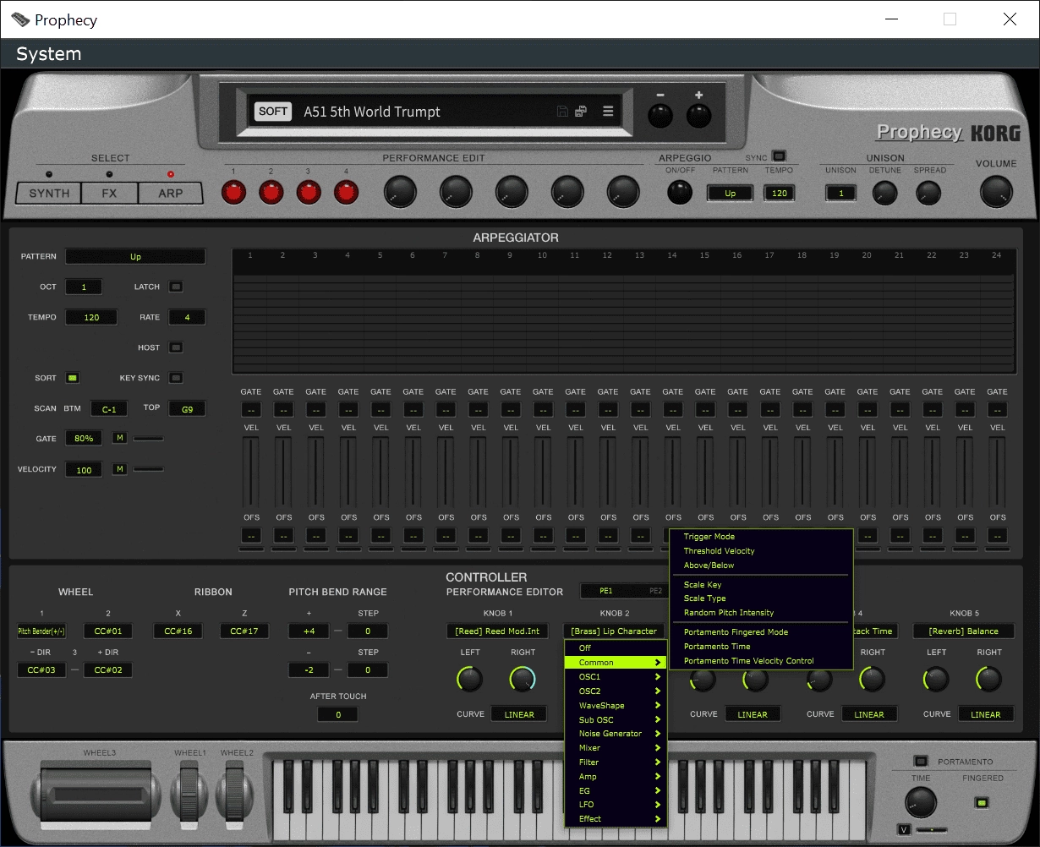Click the AFTER TOUCH value field
The height and width of the screenshot is (847, 1040).
[337, 714]
